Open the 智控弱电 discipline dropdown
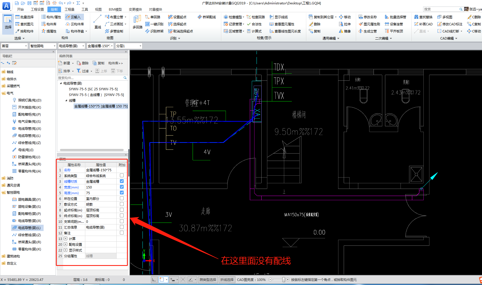 (x=43, y=46)
